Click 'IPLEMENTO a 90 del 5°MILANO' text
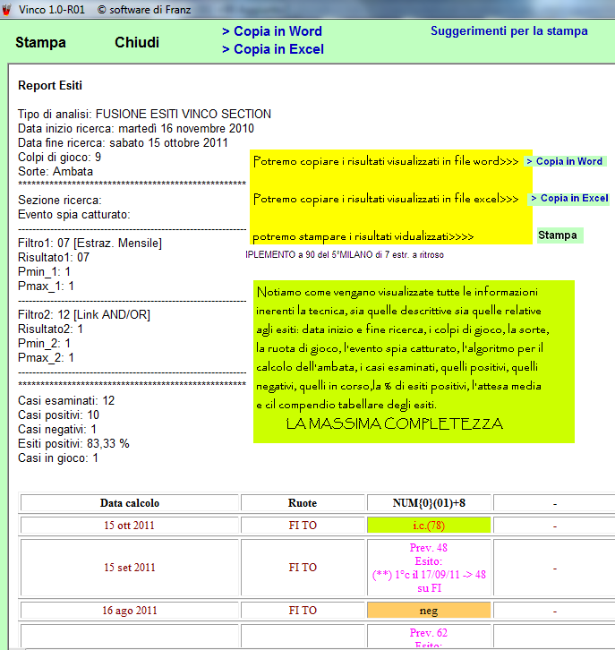The width and height of the screenshot is (615, 650). tap(345, 254)
